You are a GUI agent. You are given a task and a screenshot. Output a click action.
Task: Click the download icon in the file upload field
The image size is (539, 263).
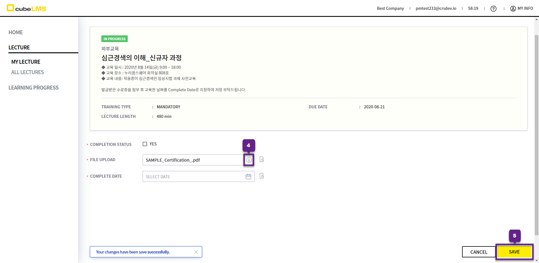point(249,160)
